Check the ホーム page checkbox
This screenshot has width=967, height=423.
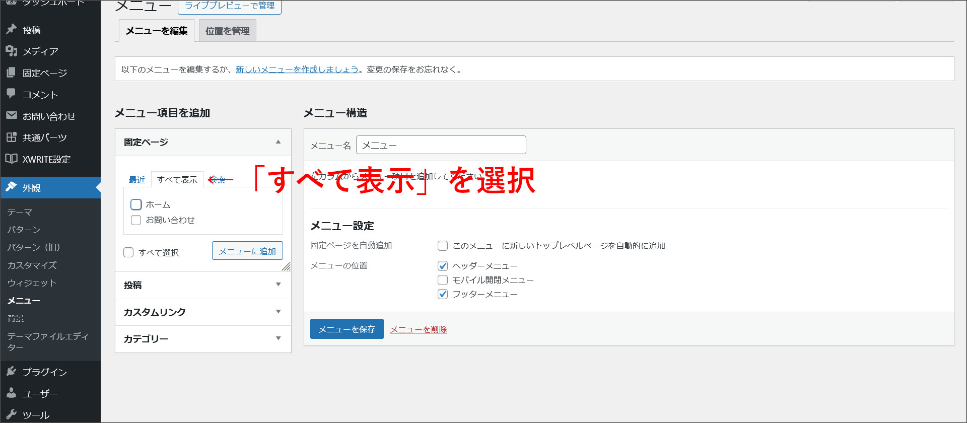136,204
